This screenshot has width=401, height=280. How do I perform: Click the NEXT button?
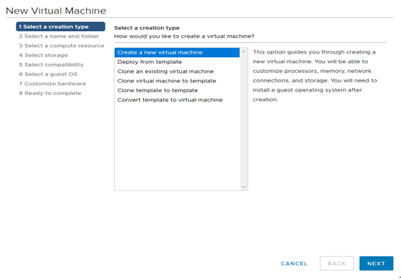pos(376,263)
